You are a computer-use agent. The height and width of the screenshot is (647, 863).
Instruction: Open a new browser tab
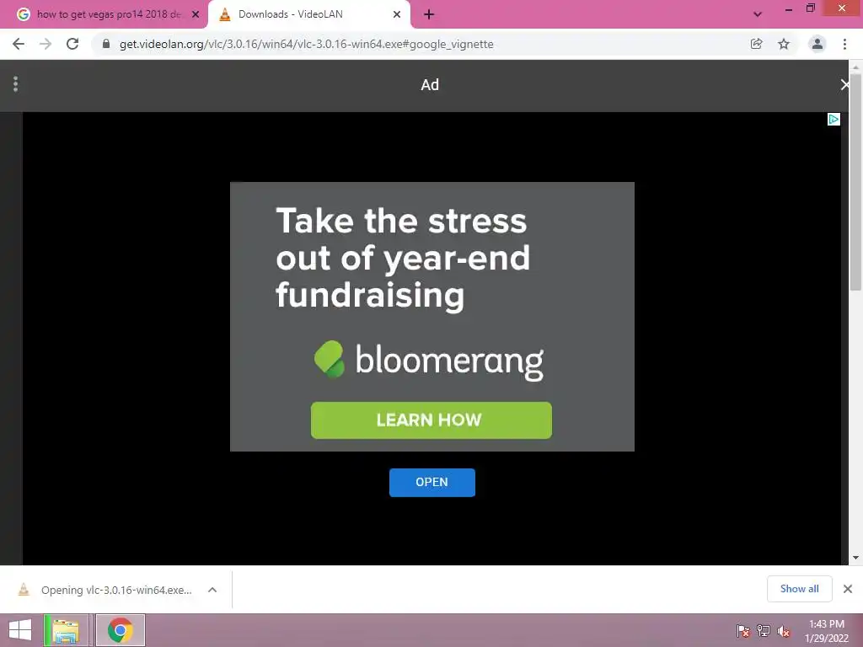429,15
